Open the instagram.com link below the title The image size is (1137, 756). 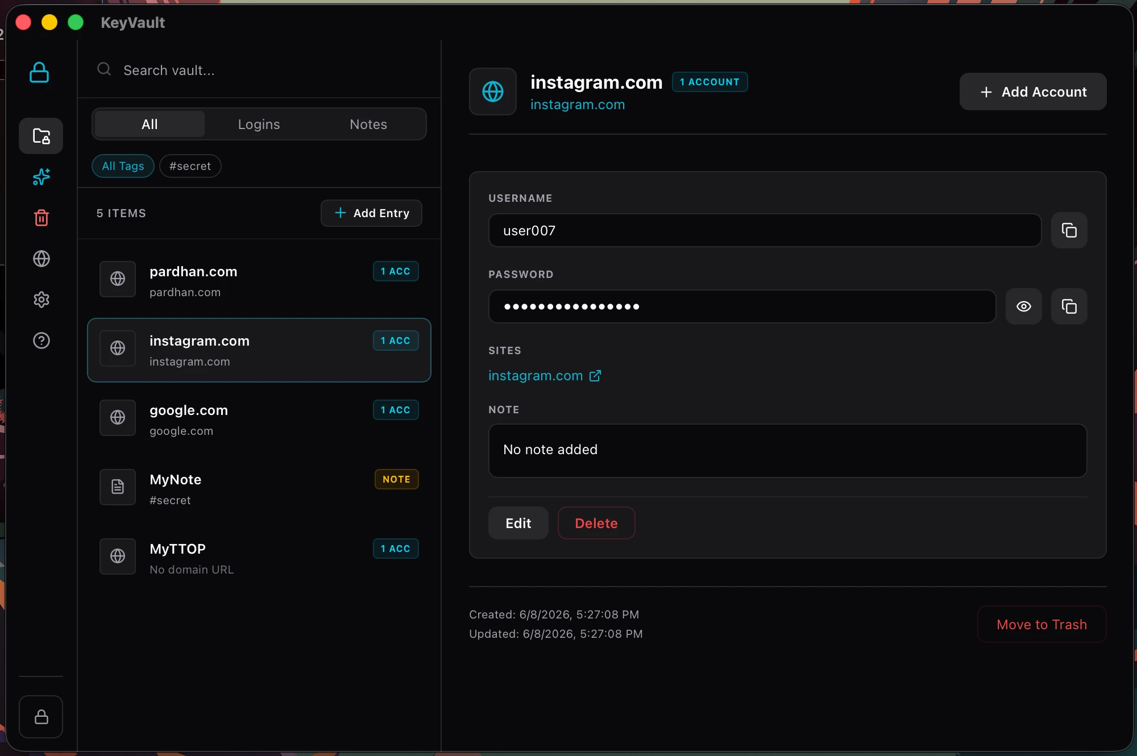tap(578, 105)
